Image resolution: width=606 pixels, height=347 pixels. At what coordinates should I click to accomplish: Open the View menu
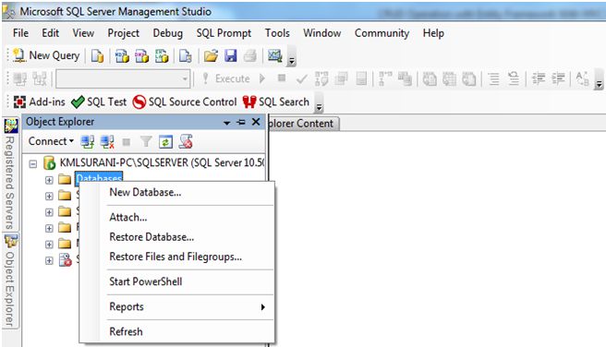83,33
